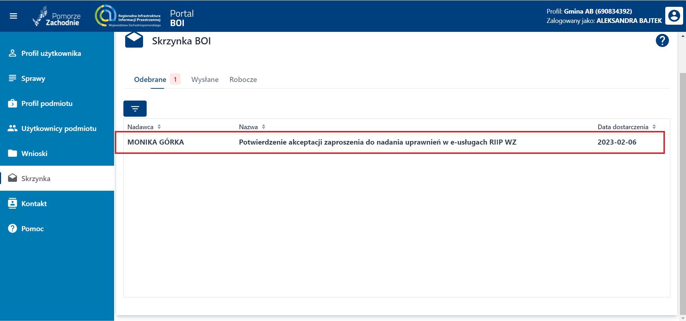
Task: Click the filter button above the table
Action: click(x=135, y=109)
